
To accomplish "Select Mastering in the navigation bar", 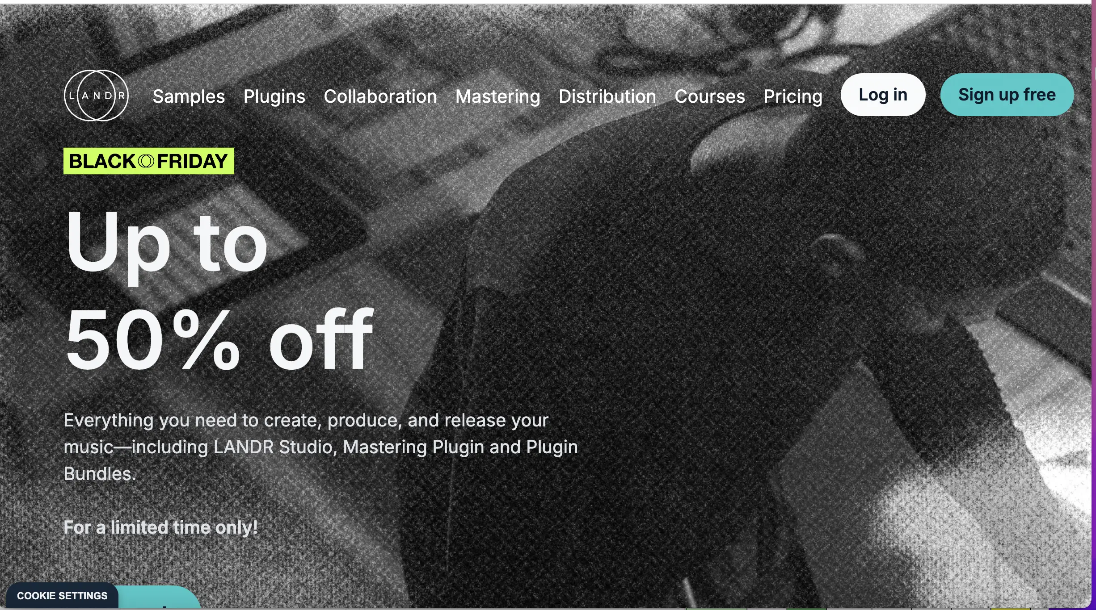I will [497, 96].
